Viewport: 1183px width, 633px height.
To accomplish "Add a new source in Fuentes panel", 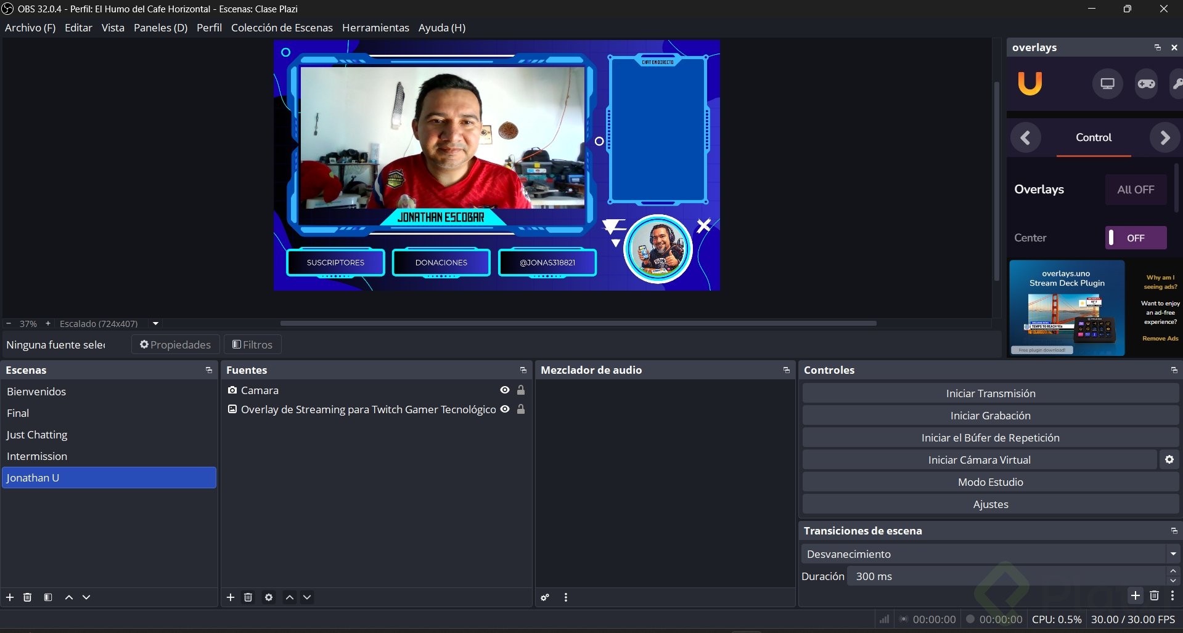I will click(x=231, y=597).
